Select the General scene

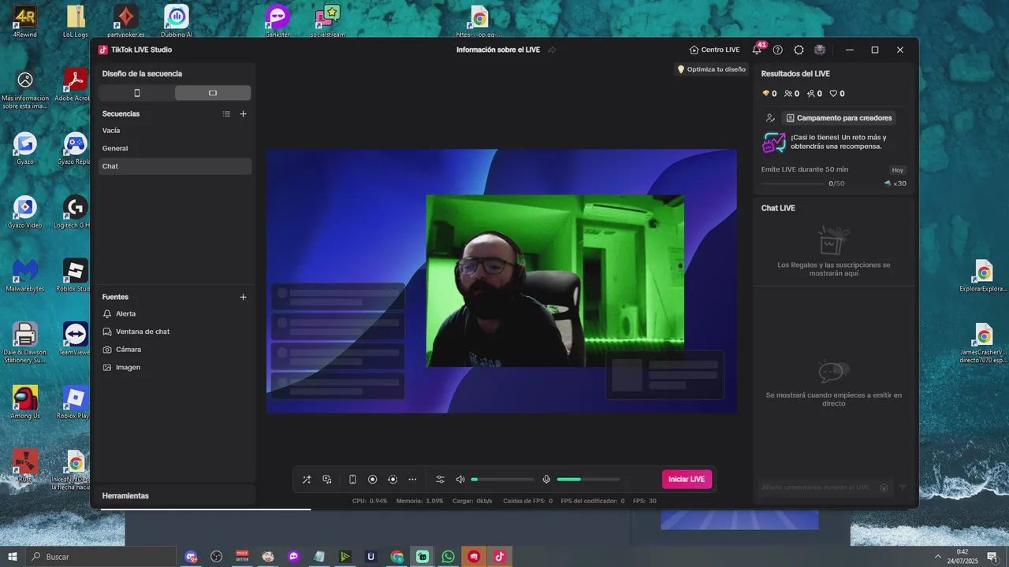pyautogui.click(x=175, y=148)
